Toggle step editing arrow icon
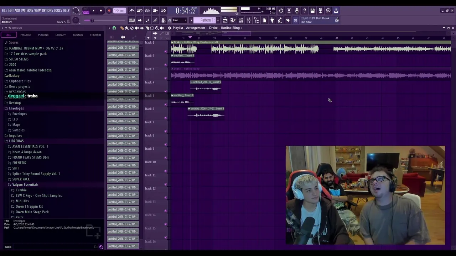This screenshot has height=256, width=456. [x=140, y=20]
